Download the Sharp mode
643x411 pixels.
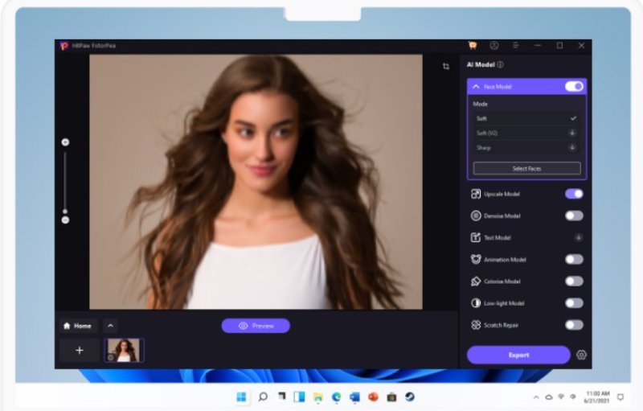(x=572, y=147)
